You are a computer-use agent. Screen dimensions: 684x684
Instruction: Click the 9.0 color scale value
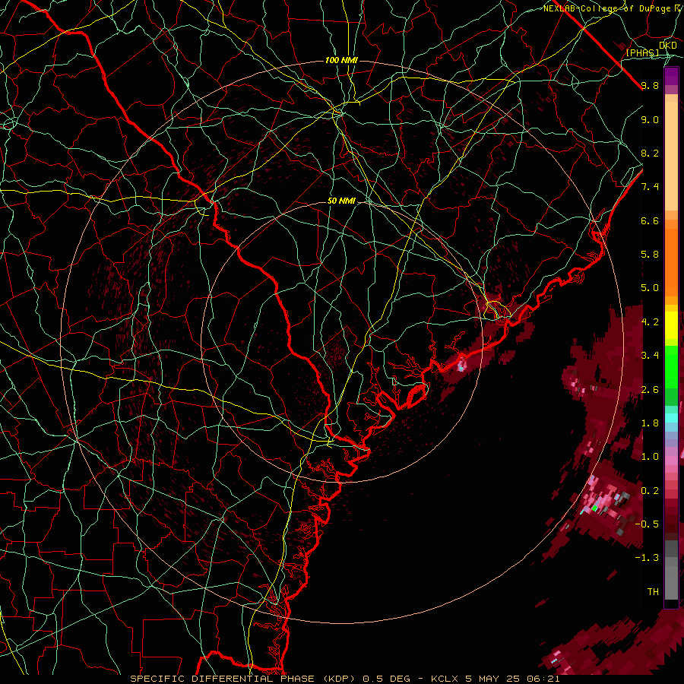[x=650, y=119]
